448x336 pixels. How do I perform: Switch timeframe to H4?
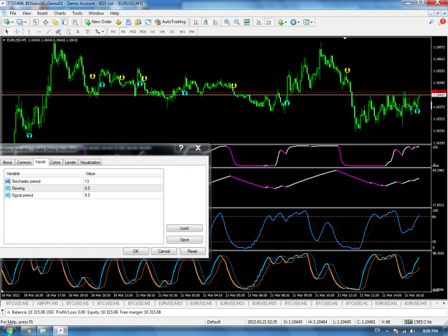(162, 32)
